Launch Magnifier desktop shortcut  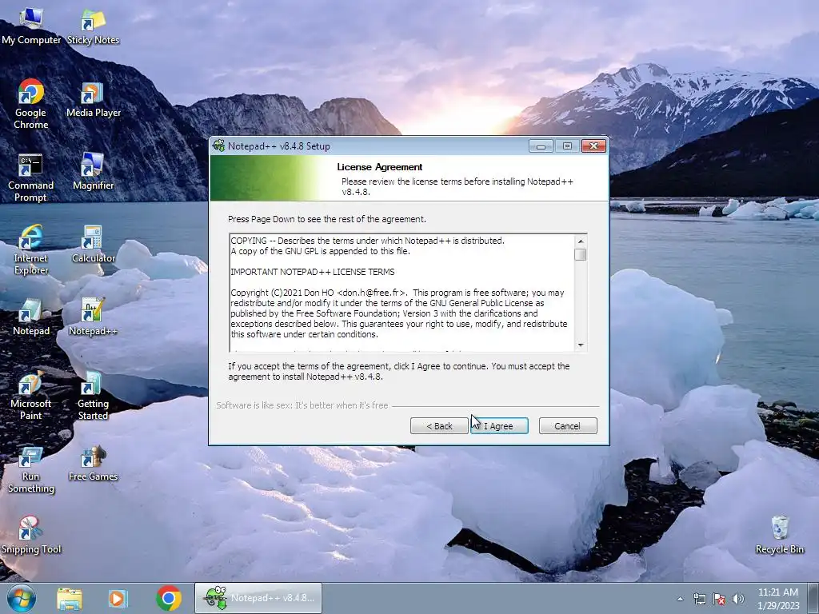pos(93,172)
